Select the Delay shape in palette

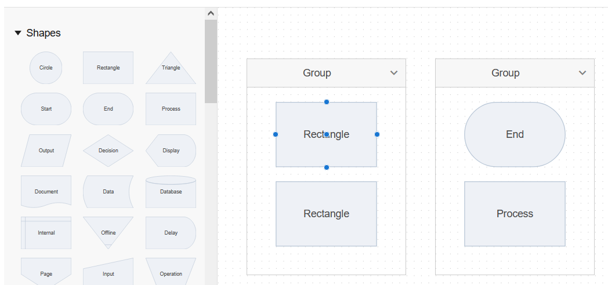coord(171,233)
